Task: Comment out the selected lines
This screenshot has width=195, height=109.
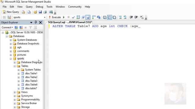Action: click(120, 17)
